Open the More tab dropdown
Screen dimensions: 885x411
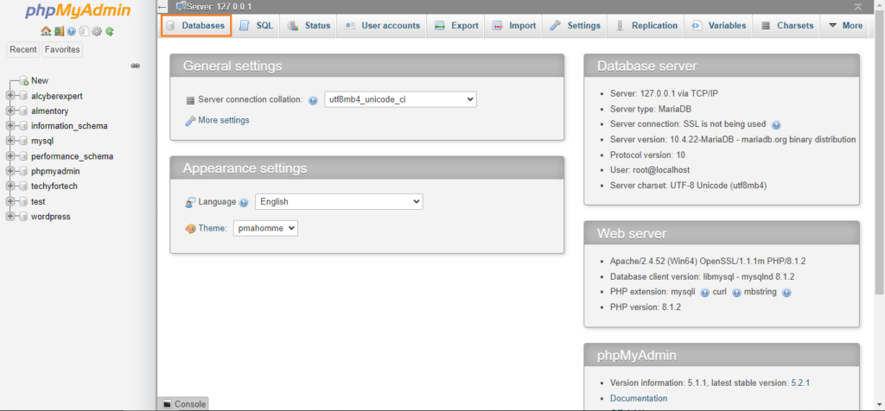(x=845, y=25)
